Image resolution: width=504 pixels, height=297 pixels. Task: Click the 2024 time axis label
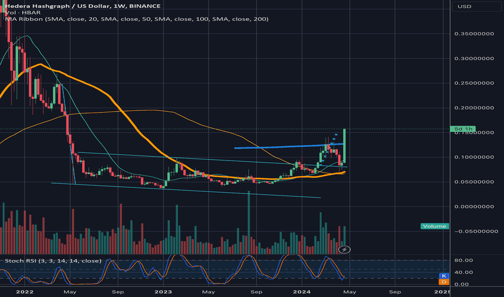click(302, 292)
